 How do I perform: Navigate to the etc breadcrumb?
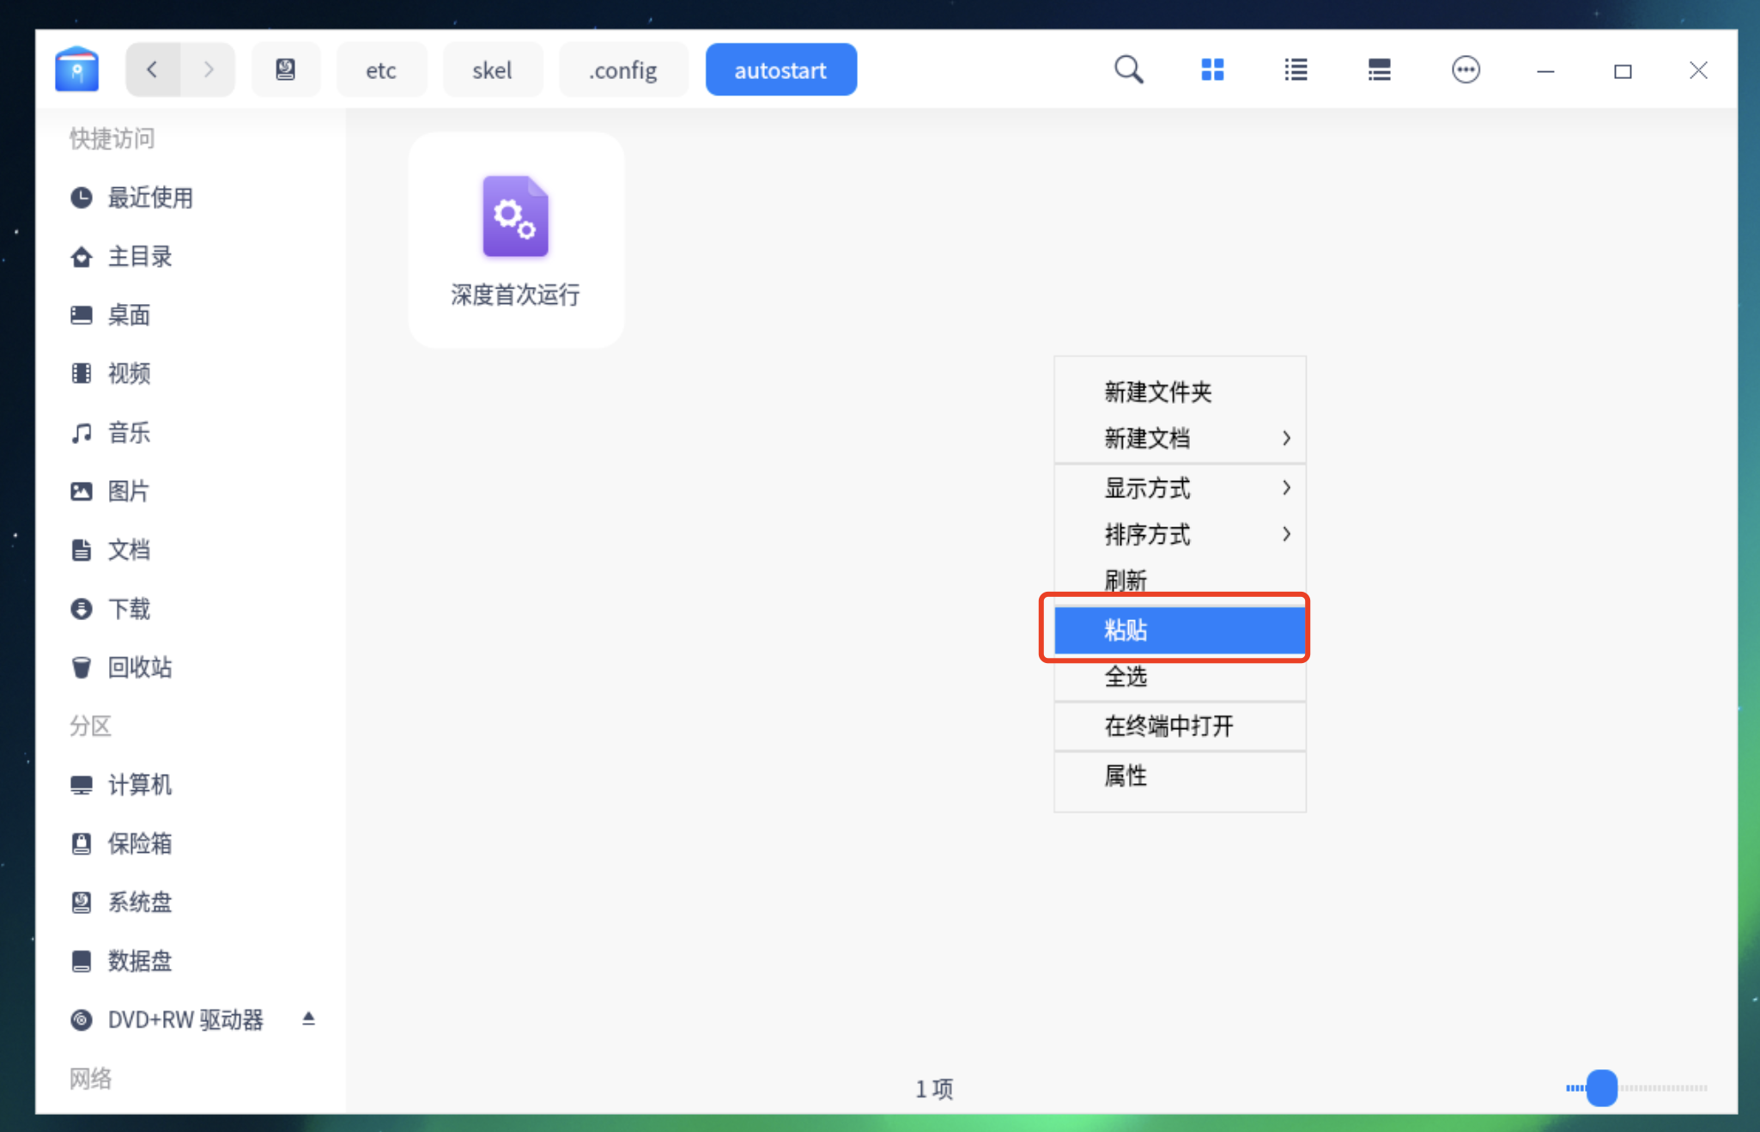[381, 70]
